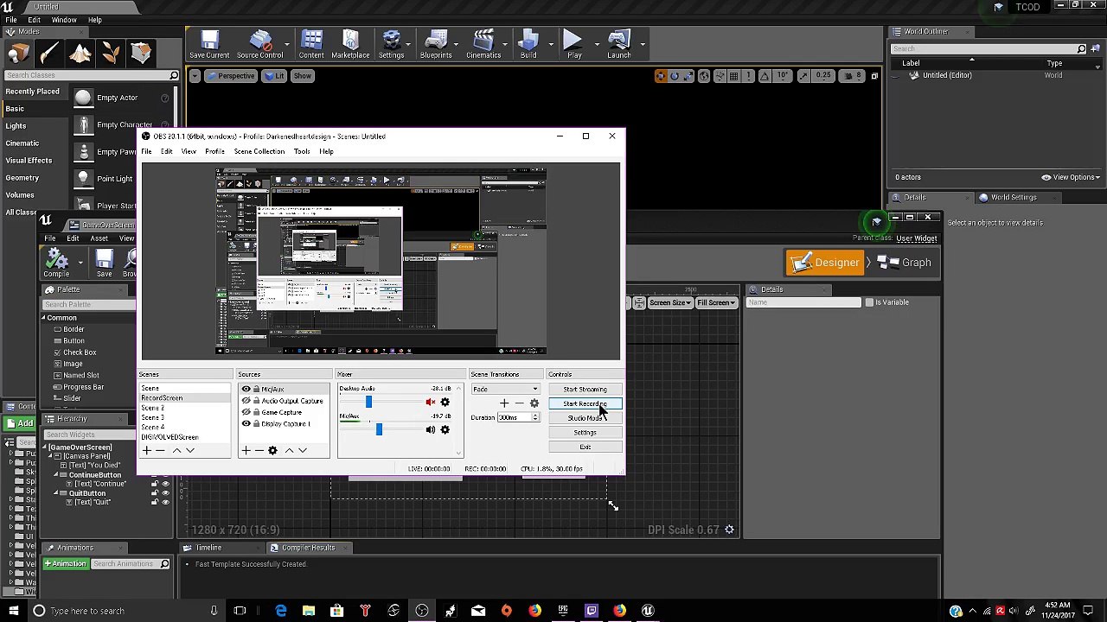Open the Screen Size dropdown

click(x=670, y=302)
